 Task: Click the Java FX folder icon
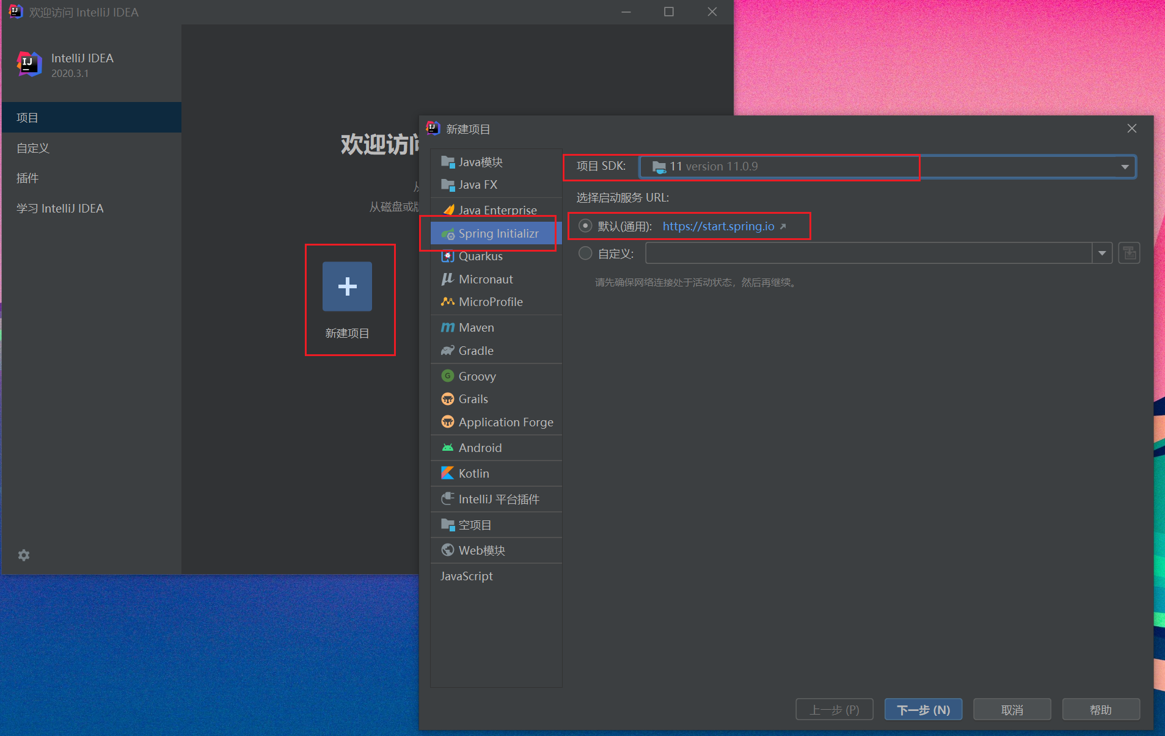point(448,184)
